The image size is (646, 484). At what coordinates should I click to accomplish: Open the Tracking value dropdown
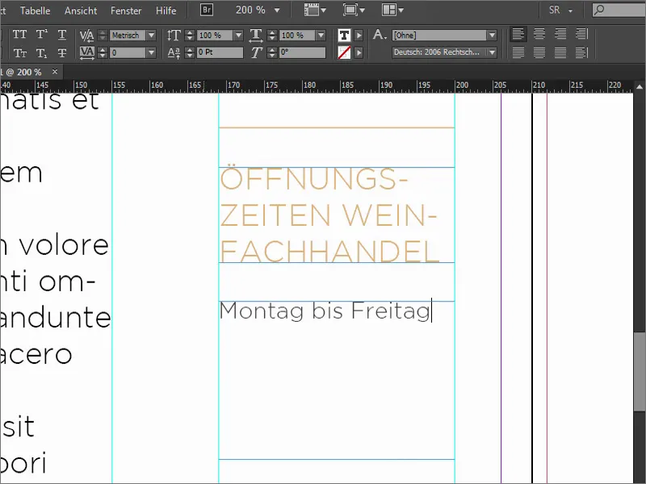pyautogui.click(x=151, y=52)
